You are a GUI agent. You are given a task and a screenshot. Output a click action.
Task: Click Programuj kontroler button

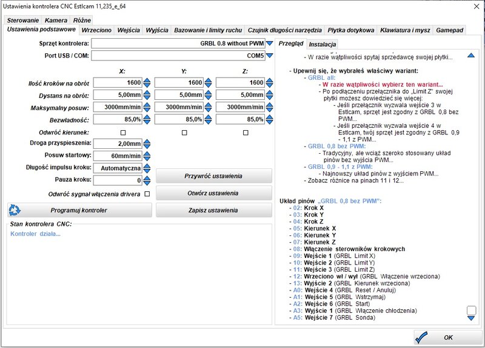point(79,210)
